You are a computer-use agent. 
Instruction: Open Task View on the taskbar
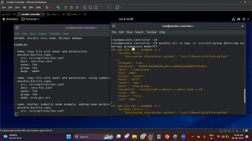point(119,137)
